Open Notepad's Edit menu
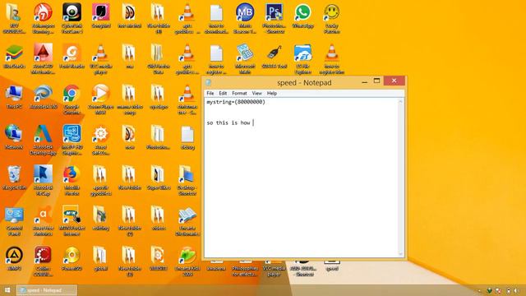The image size is (526, 296). [x=223, y=93]
